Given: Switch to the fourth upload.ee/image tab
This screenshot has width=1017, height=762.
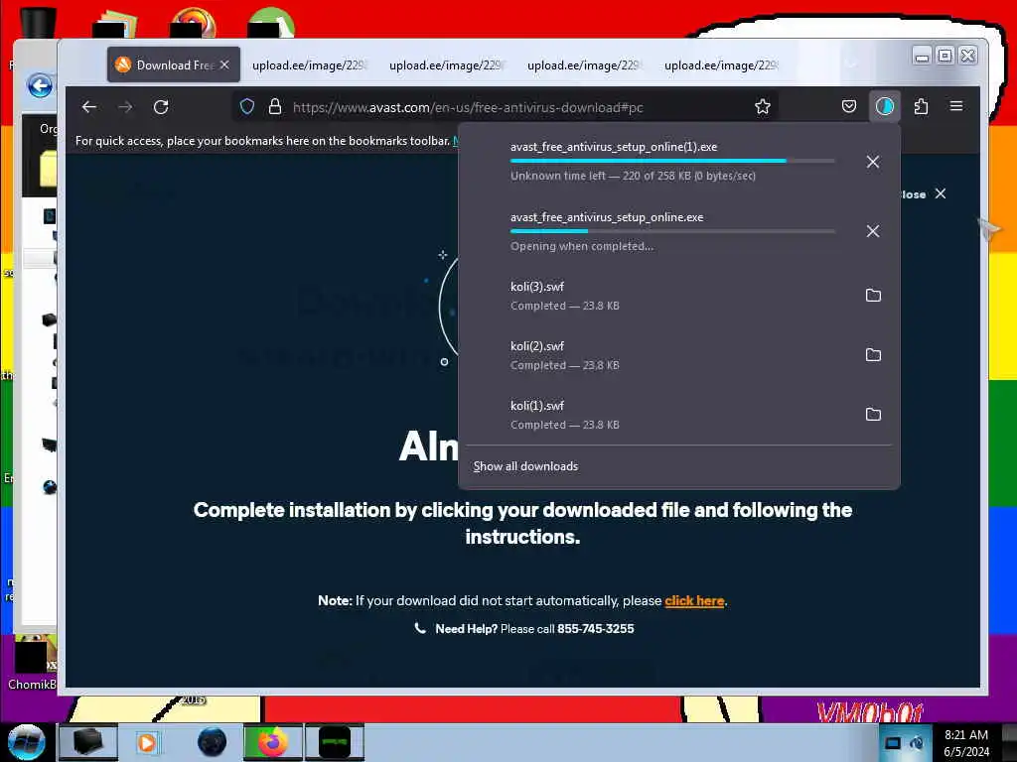Looking at the screenshot, I should 721,65.
